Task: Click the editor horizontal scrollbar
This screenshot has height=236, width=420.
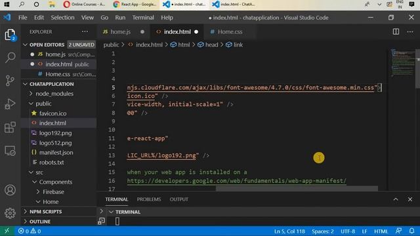Action: point(297,188)
